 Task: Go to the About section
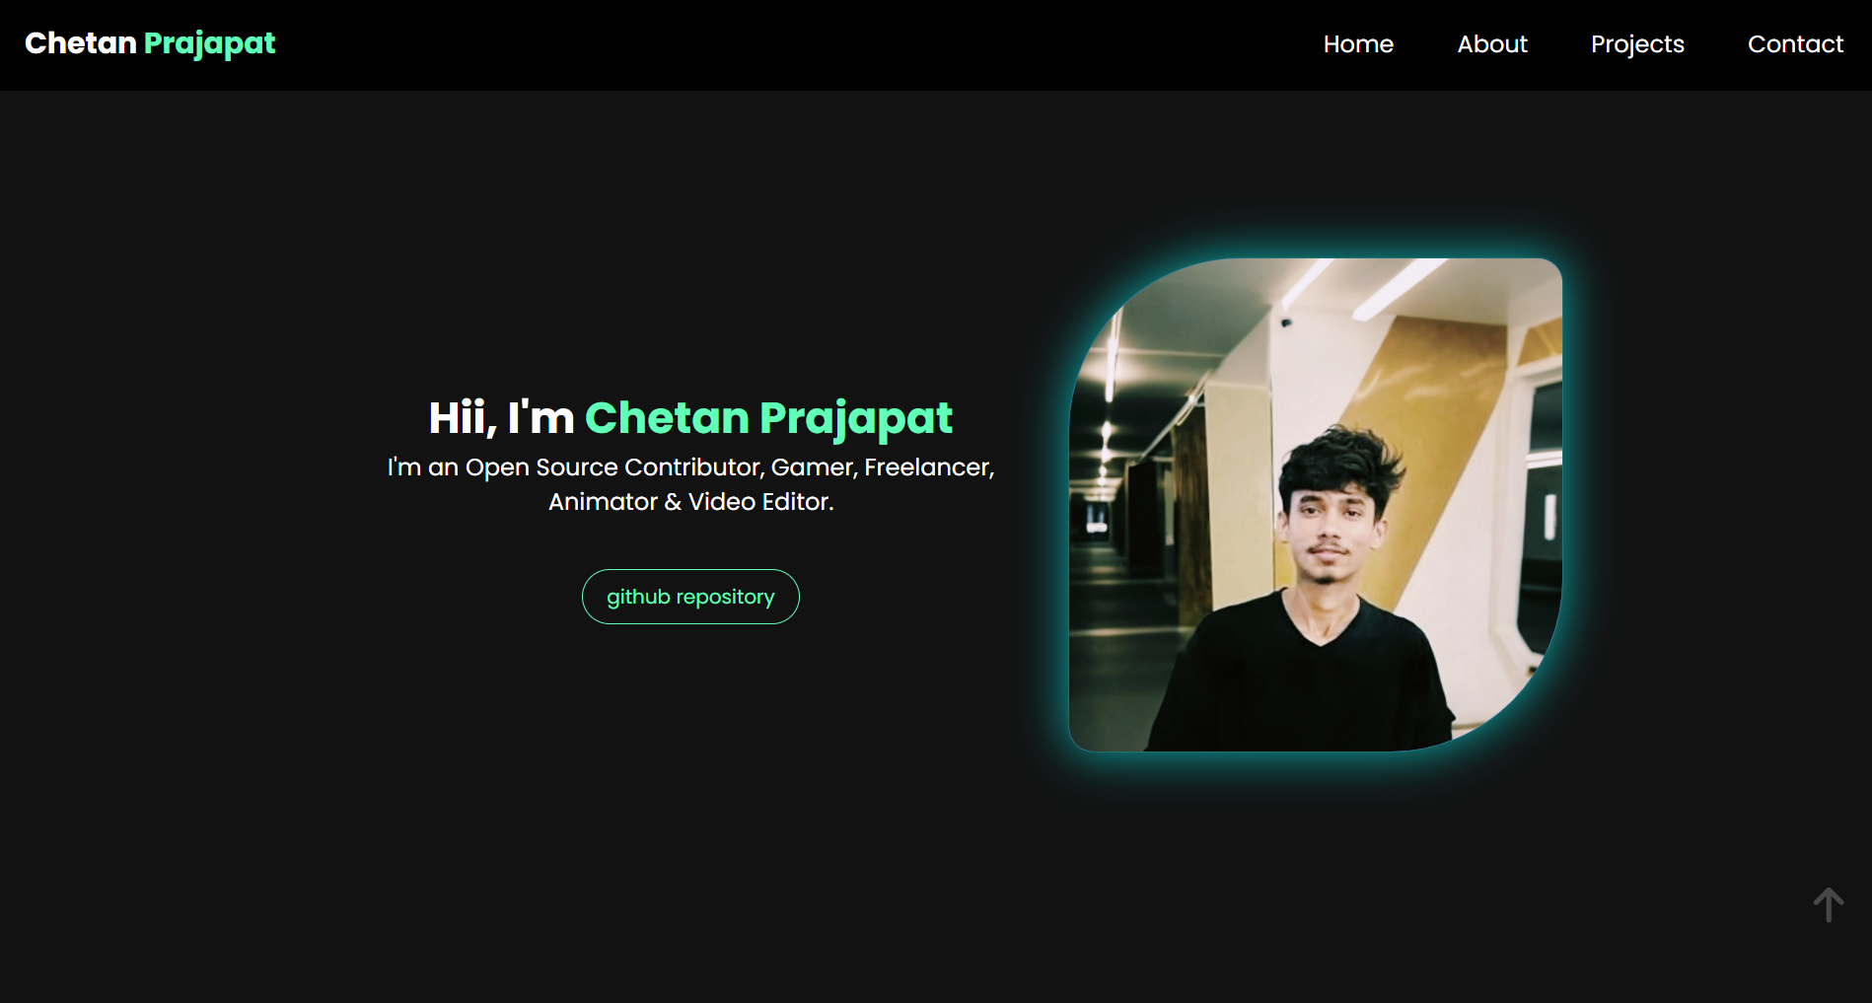(x=1492, y=44)
